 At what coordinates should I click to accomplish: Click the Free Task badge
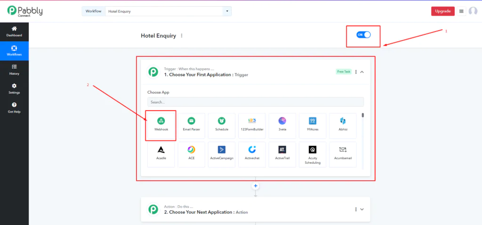click(343, 72)
